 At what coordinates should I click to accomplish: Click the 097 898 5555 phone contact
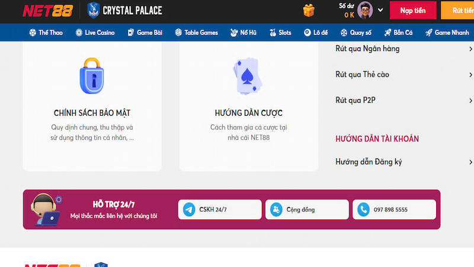(x=394, y=209)
